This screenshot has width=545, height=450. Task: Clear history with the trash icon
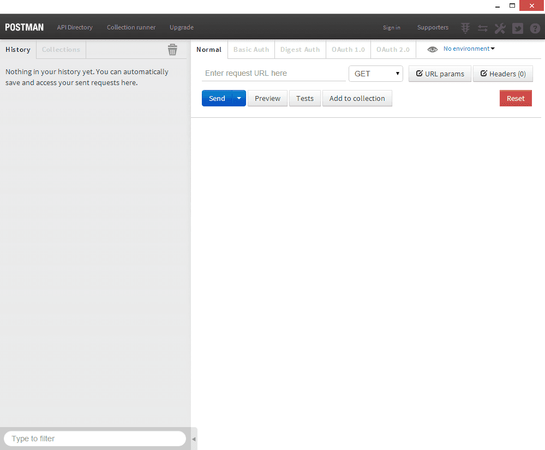tap(173, 50)
